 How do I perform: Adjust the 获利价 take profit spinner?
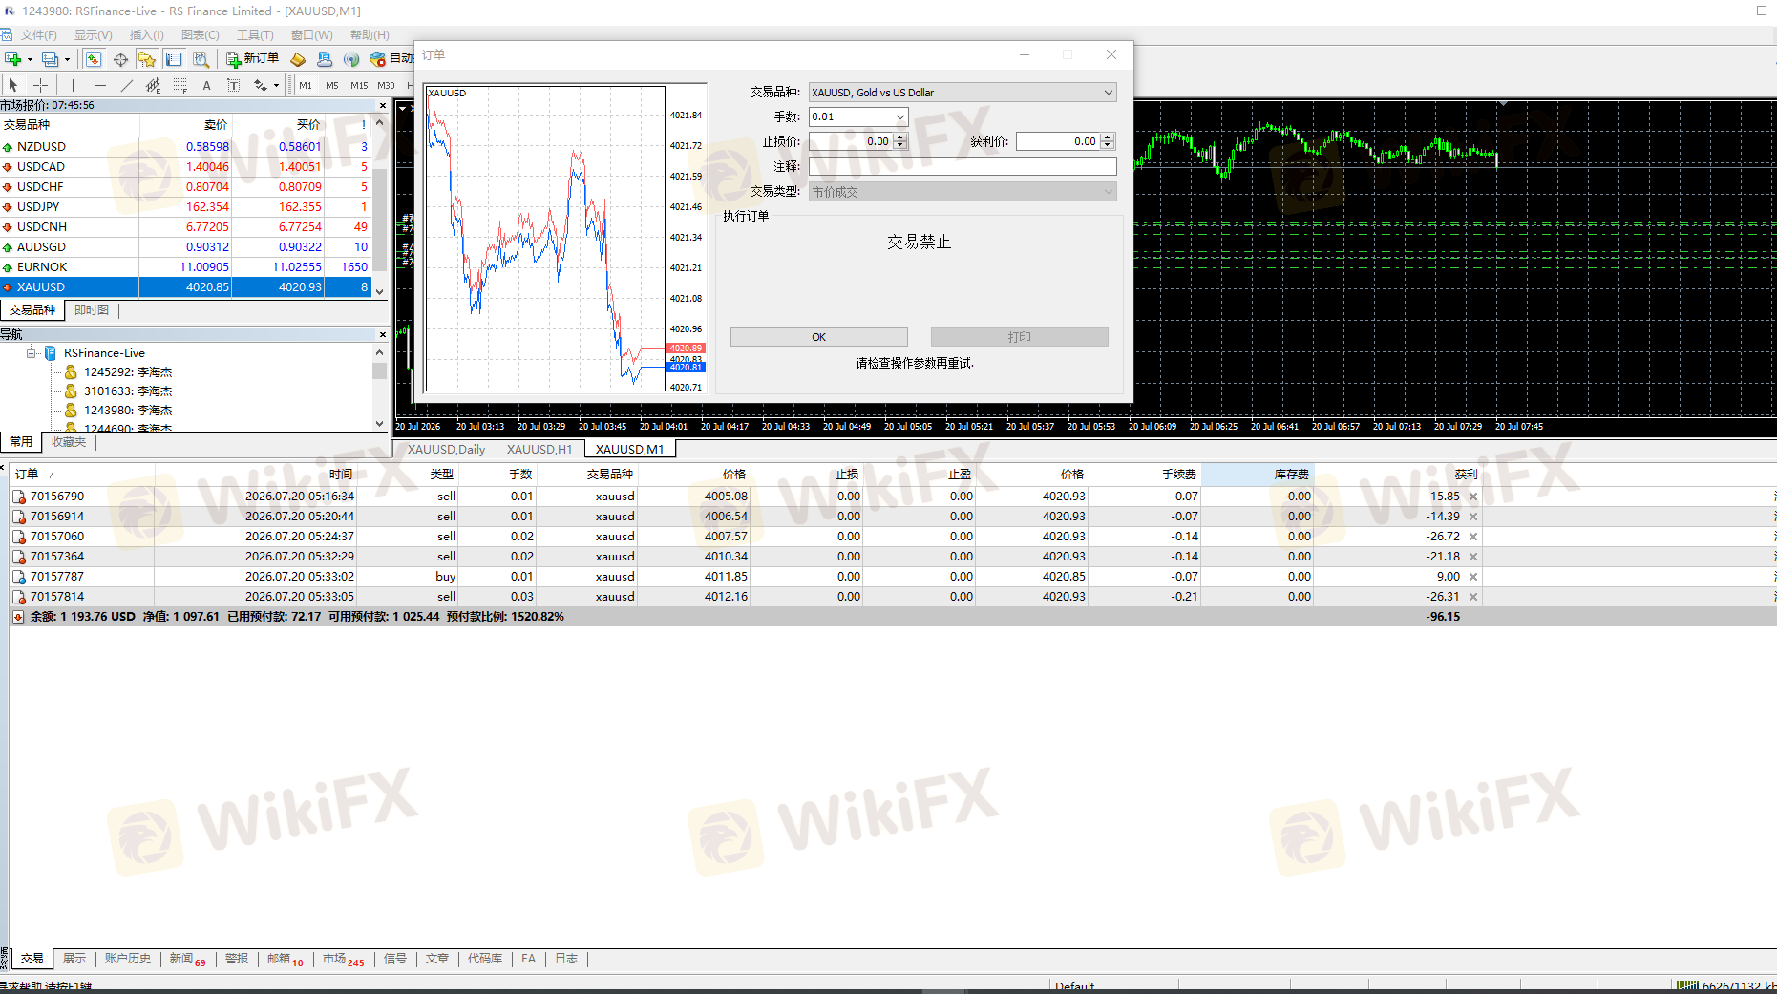(x=1108, y=141)
